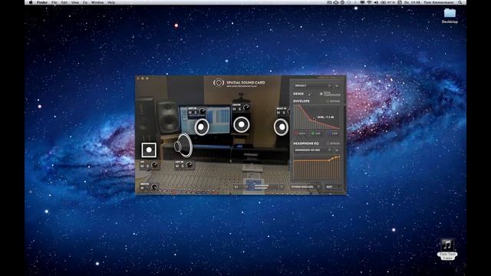The image size is (491, 276).
Task: Save the Sennheiser headphone EQ preset
Action: pos(337,150)
